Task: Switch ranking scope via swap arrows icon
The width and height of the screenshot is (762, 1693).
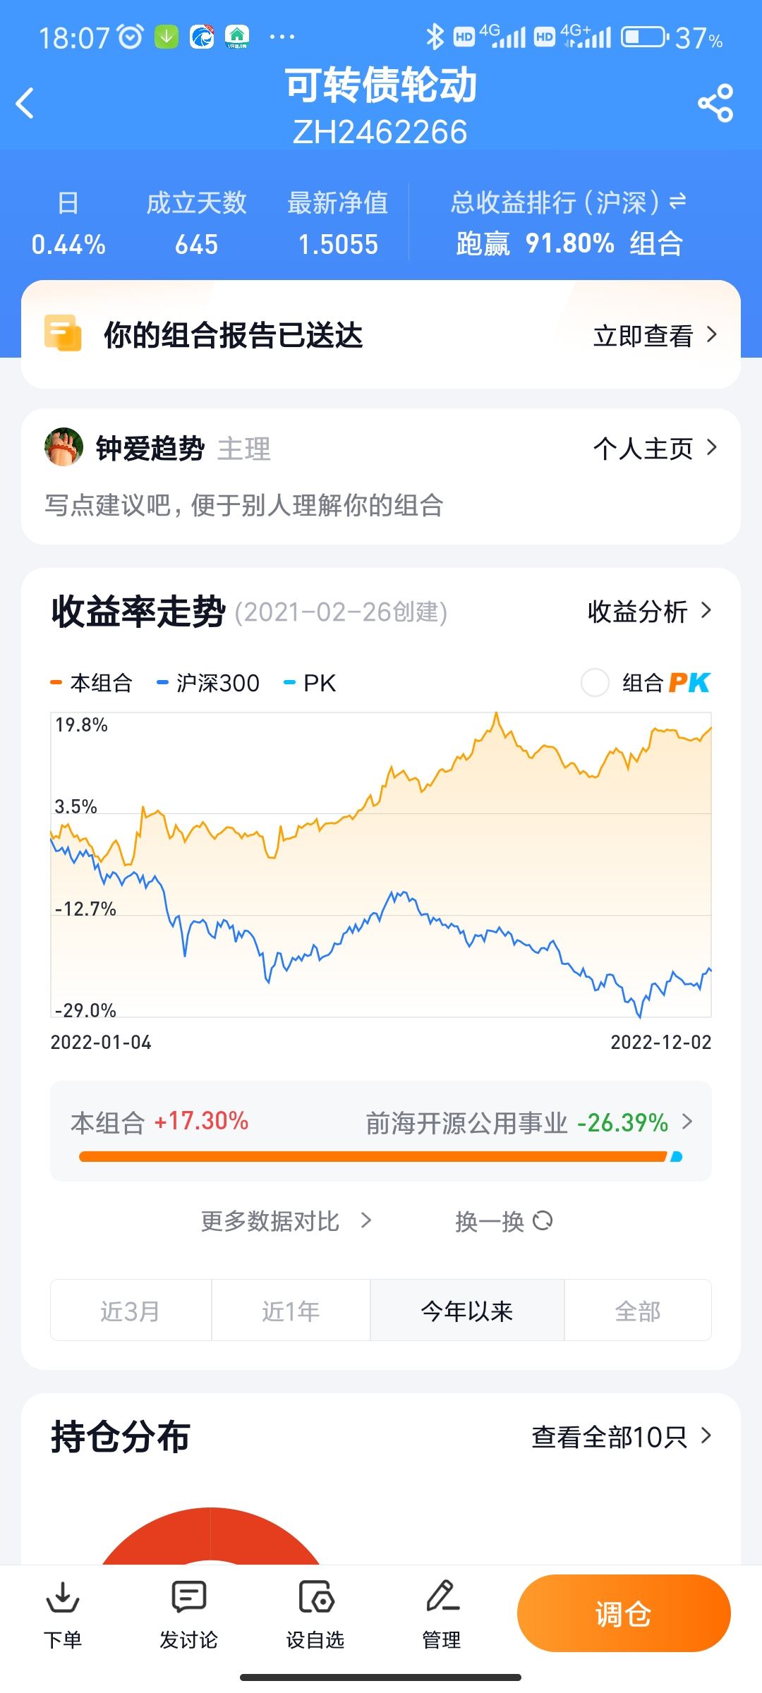Action: pos(677,202)
